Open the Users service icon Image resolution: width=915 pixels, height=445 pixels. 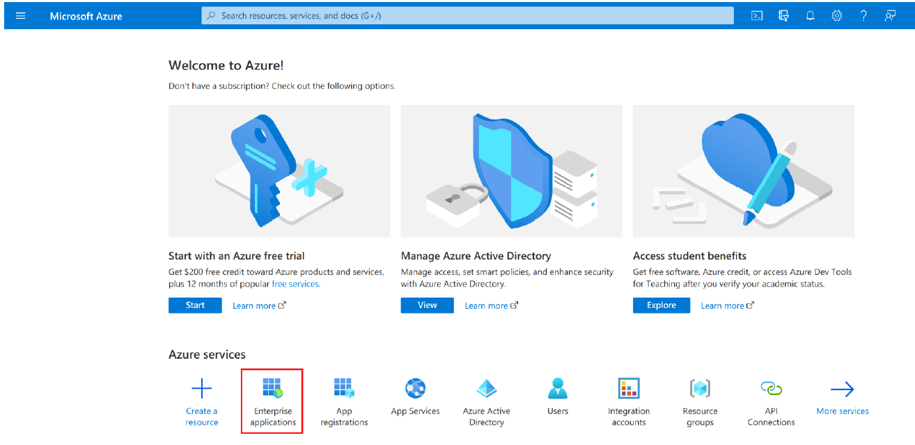(558, 388)
